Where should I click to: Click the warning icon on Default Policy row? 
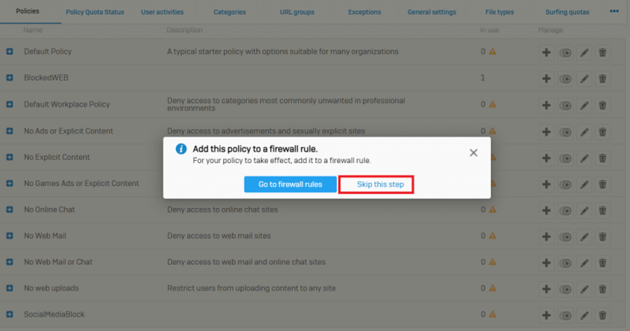[492, 51]
